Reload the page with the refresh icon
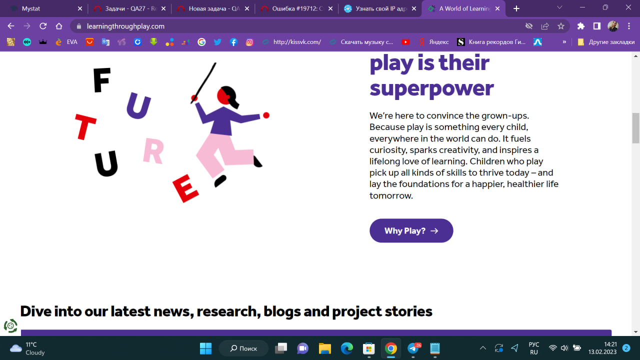The image size is (640, 360). 43,26
